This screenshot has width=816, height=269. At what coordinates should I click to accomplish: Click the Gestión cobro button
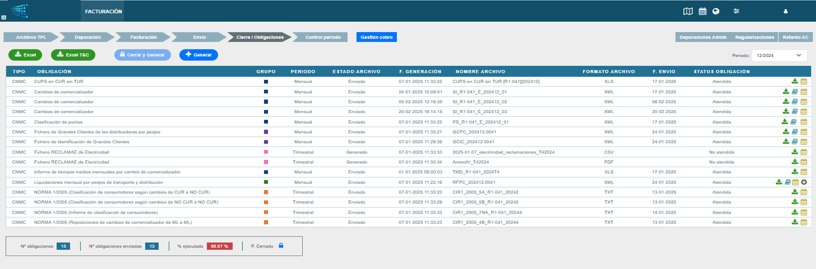pyautogui.click(x=376, y=37)
